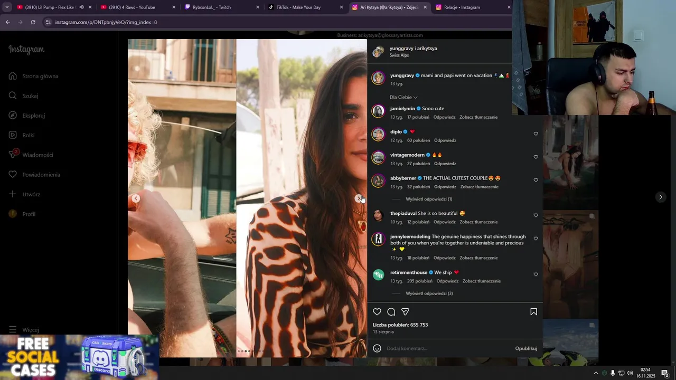Go to Strona główna home
The height and width of the screenshot is (380, 676).
click(x=34, y=76)
